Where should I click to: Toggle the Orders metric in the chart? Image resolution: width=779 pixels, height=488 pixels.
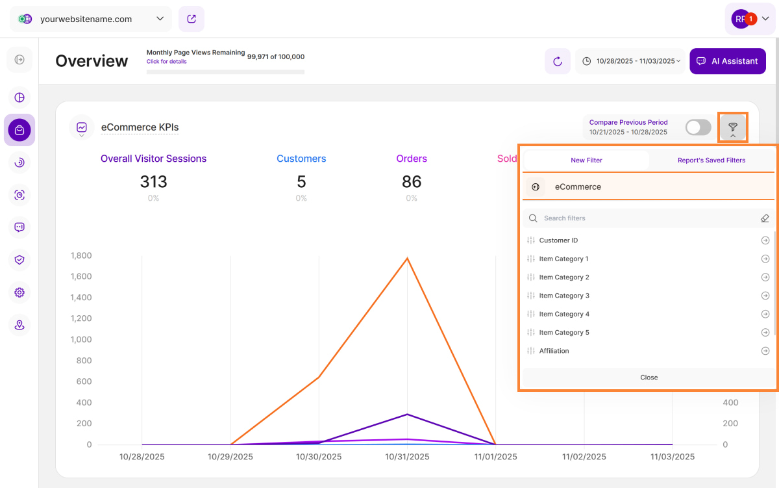pyautogui.click(x=412, y=159)
